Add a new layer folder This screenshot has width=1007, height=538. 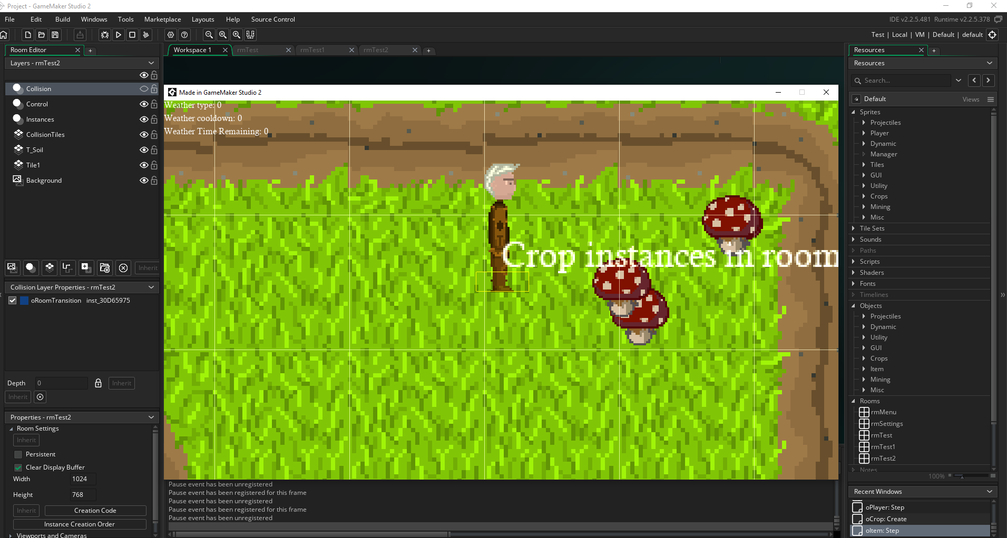pos(104,267)
